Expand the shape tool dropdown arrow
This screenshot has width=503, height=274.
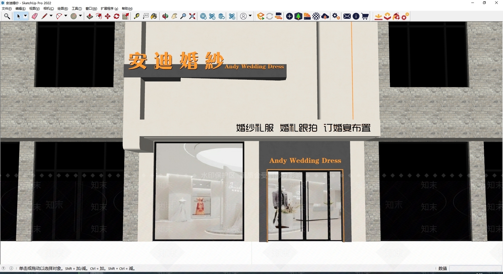pyautogui.click(x=80, y=16)
